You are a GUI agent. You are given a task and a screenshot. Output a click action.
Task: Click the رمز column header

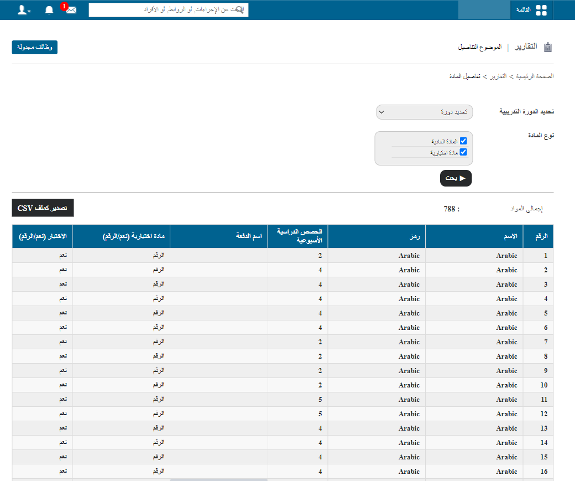click(377, 236)
